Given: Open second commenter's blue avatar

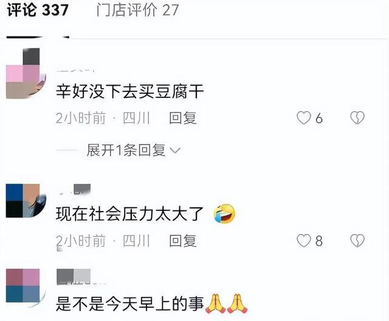Looking at the screenshot, I should (26, 201).
